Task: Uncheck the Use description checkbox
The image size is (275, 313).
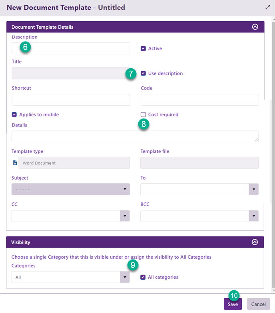Action: point(143,73)
